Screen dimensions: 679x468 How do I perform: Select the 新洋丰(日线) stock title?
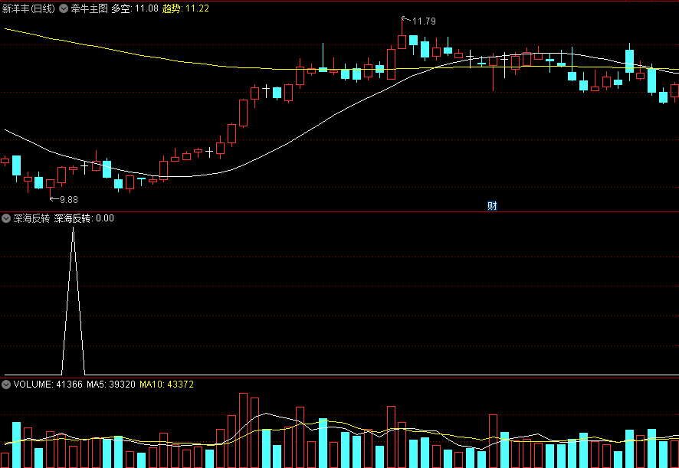tap(28, 8)
